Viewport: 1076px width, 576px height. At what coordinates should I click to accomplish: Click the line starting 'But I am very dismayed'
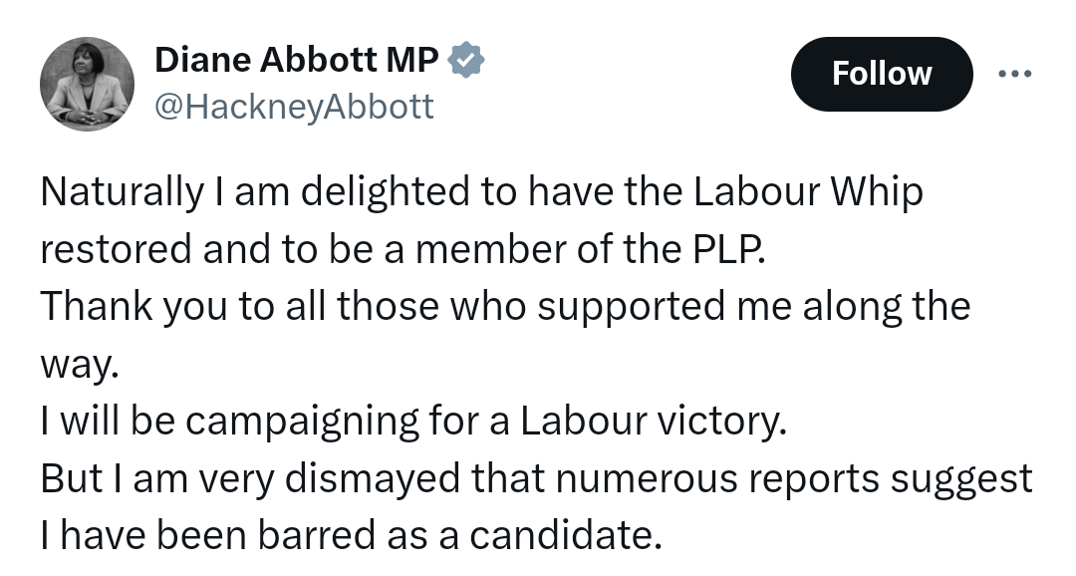[x=537, y=479]
